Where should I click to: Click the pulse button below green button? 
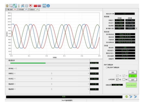pyautogui.click(x=133, y=80)
